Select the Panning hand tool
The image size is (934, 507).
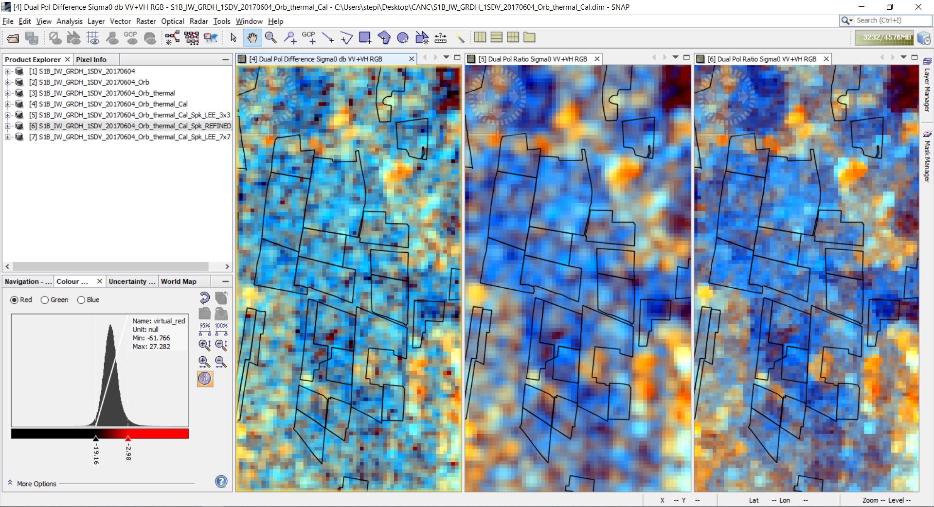(x=252, y=37)
